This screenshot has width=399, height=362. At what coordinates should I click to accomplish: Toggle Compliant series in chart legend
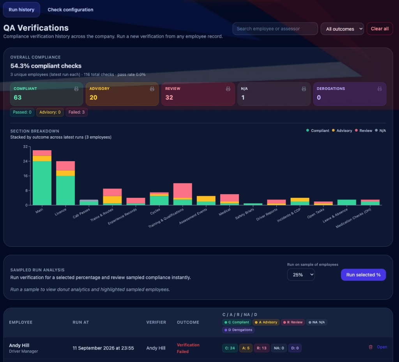coord(318,130)
